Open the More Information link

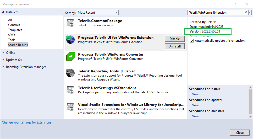[202, 36]
